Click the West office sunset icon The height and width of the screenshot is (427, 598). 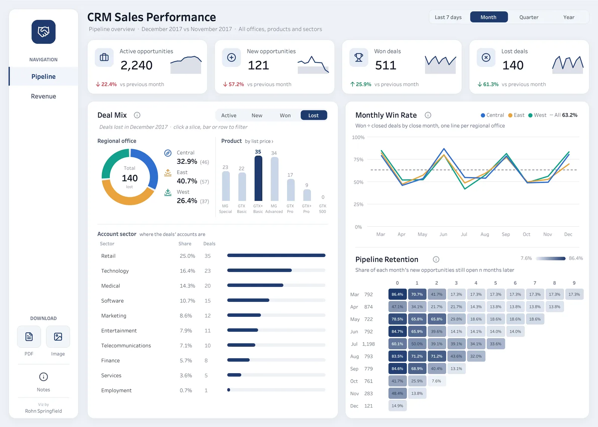(x=168, y=192)
